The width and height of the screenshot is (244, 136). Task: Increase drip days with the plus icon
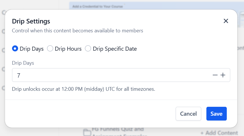tap(223, 75)
